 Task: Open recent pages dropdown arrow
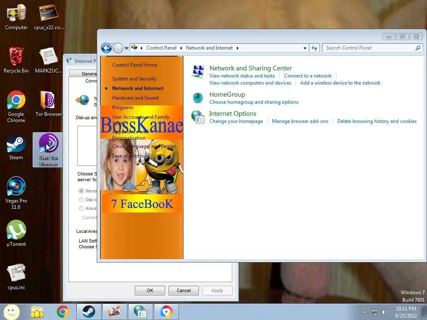coord(126,48)
